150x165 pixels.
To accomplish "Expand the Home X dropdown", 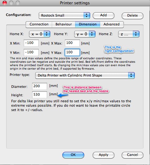I will point(40,34).
